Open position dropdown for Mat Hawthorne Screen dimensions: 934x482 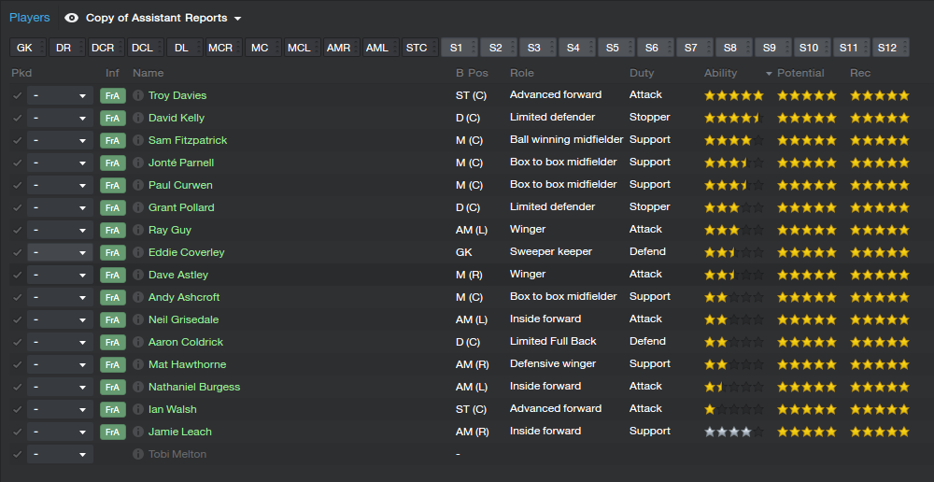click(60, 364)
